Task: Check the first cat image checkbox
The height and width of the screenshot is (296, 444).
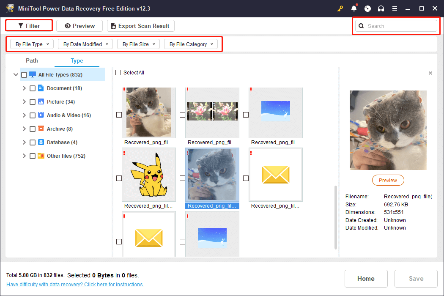Action: click(x=119, y=115)
